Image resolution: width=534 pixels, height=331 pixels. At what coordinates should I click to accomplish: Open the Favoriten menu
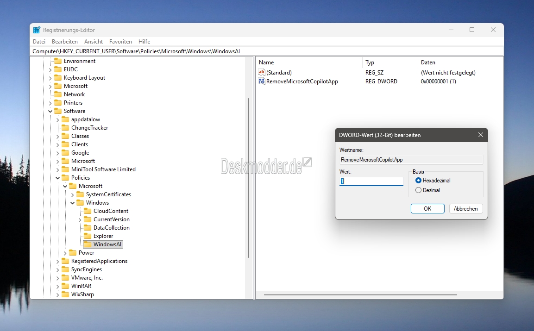coord(120,42)
